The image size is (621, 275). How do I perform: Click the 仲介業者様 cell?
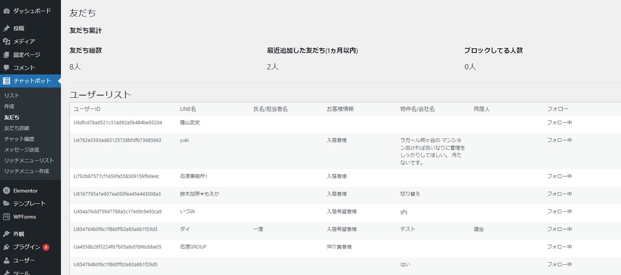[x=339, y=247]
